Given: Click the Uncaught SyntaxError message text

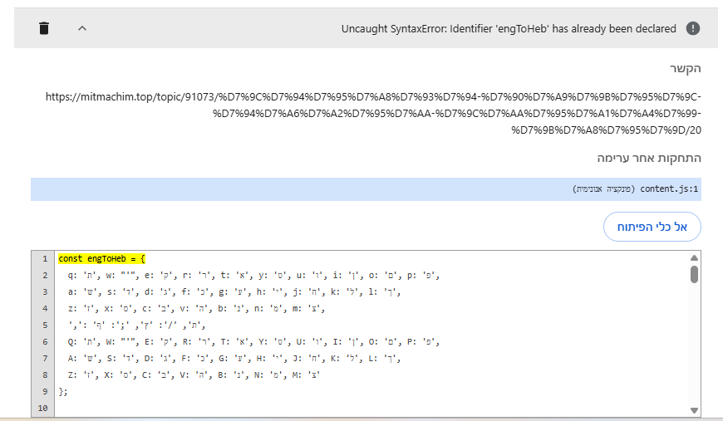Looking at the screenshot, I should 509,28.
